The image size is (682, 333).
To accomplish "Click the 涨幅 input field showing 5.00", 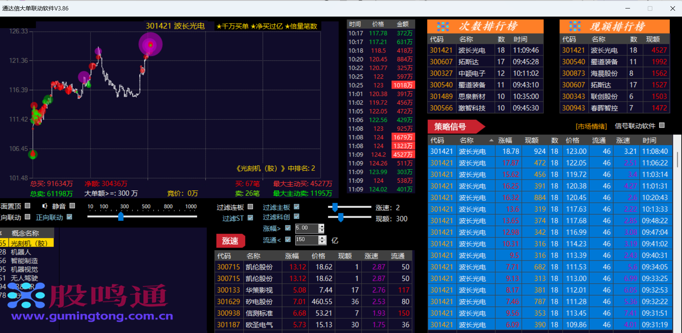I will click(307, 228).
